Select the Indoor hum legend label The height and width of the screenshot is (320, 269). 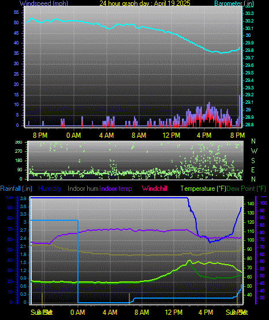pos(83,189)
